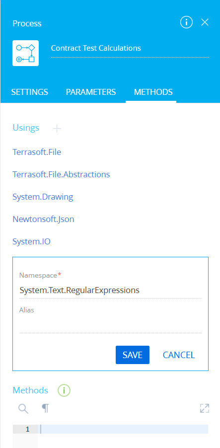Image resolution: width=220 pixels, height=448 pixels.
Task: Switch to the Parameters tab
Action: 91,92
